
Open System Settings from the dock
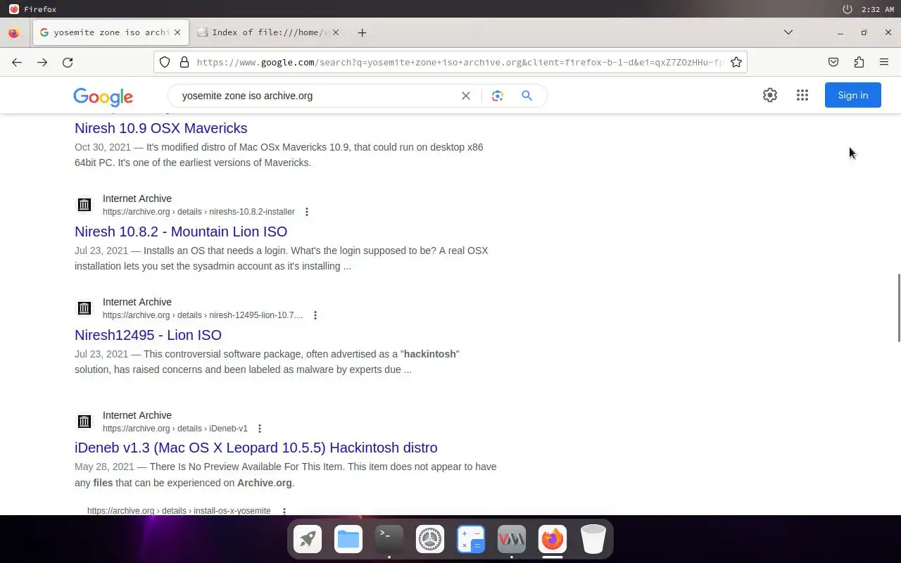[x=430, y=540]
